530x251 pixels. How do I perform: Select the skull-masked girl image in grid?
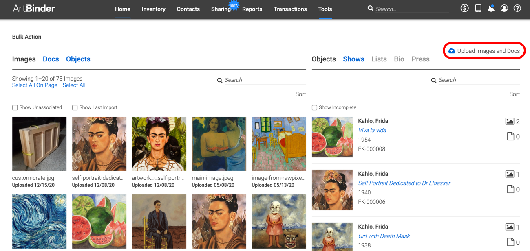click(279, 221)
